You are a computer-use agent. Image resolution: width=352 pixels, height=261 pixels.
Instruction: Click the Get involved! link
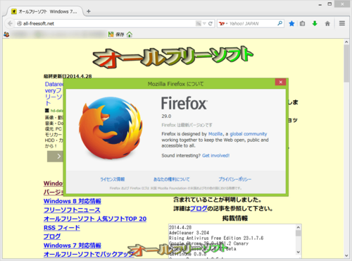215,155
